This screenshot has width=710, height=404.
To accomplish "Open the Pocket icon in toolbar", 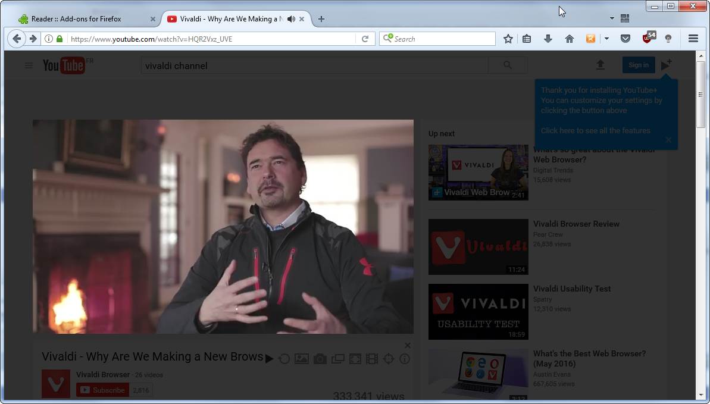I will click(x=625, y=39).
